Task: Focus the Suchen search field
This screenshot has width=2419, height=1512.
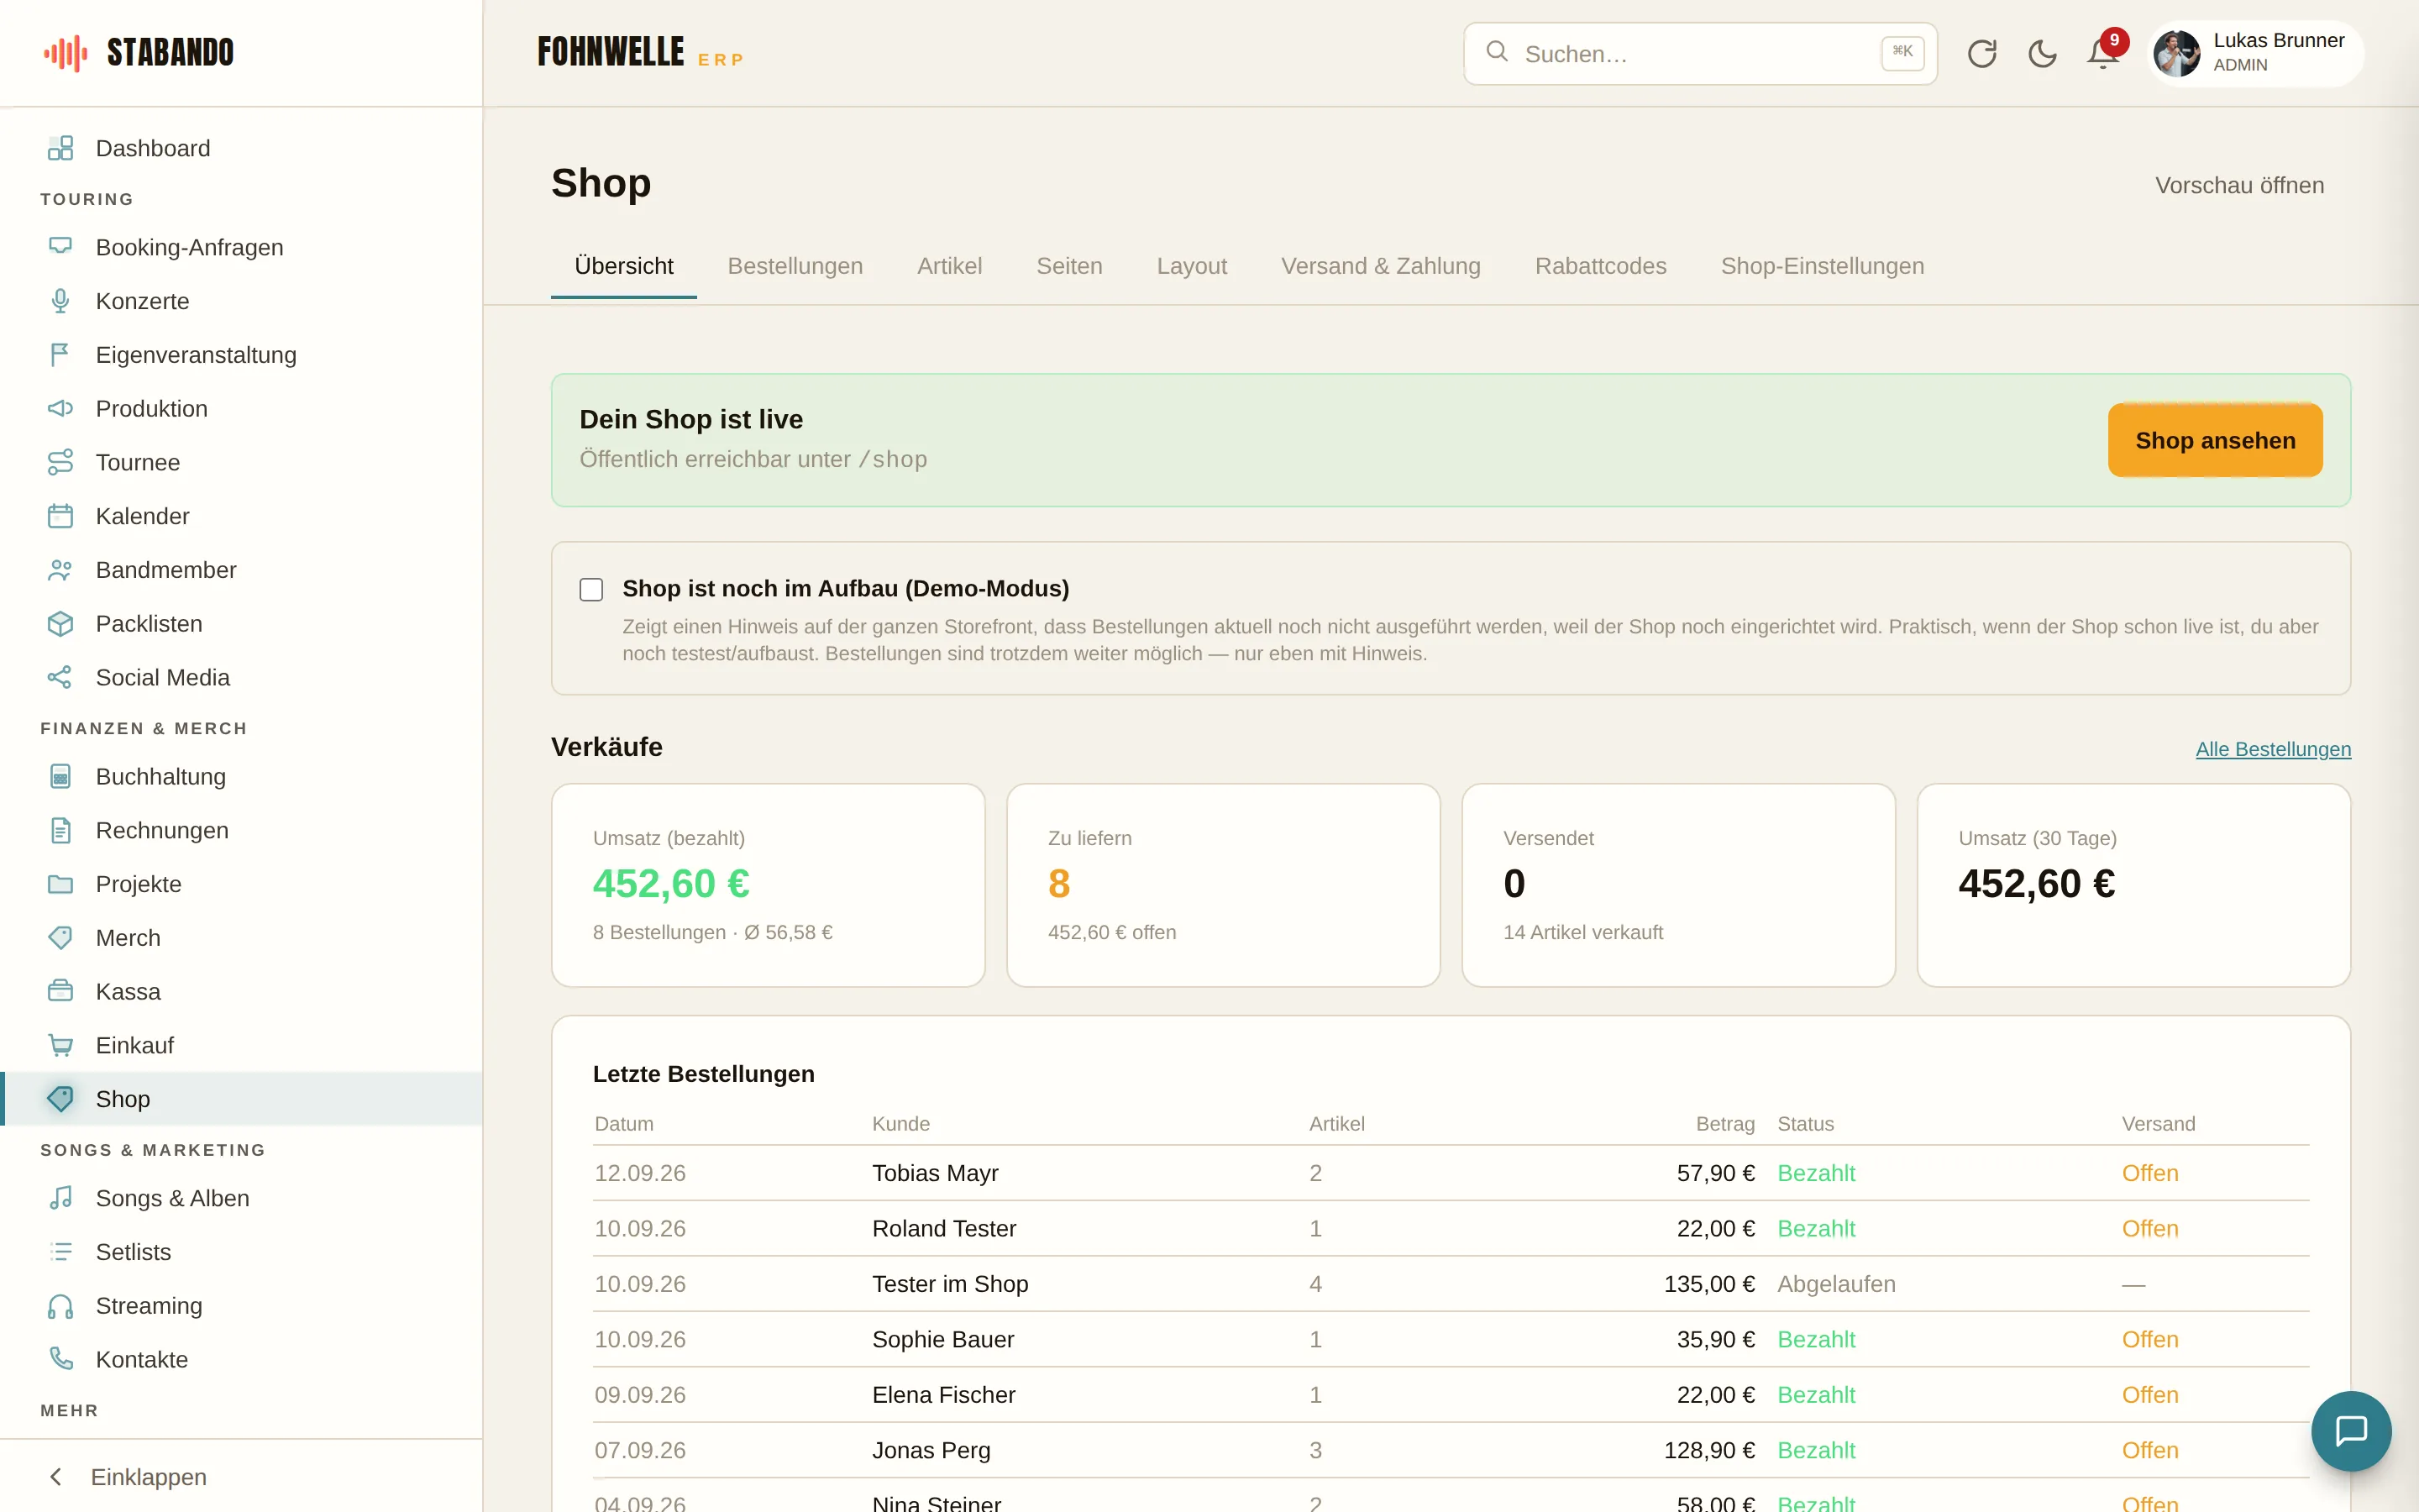Action: (1700, 54)
